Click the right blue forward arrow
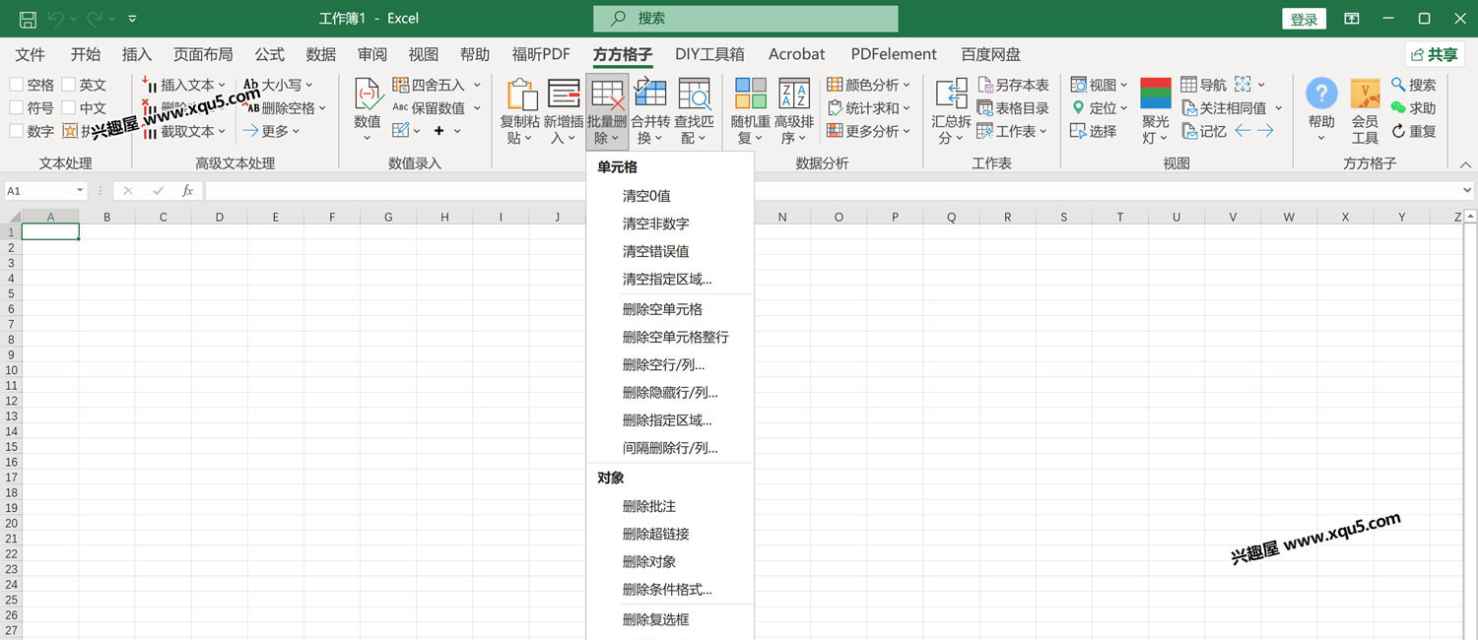Screen dimensions: 1478x640 [x=1266, y=131]
